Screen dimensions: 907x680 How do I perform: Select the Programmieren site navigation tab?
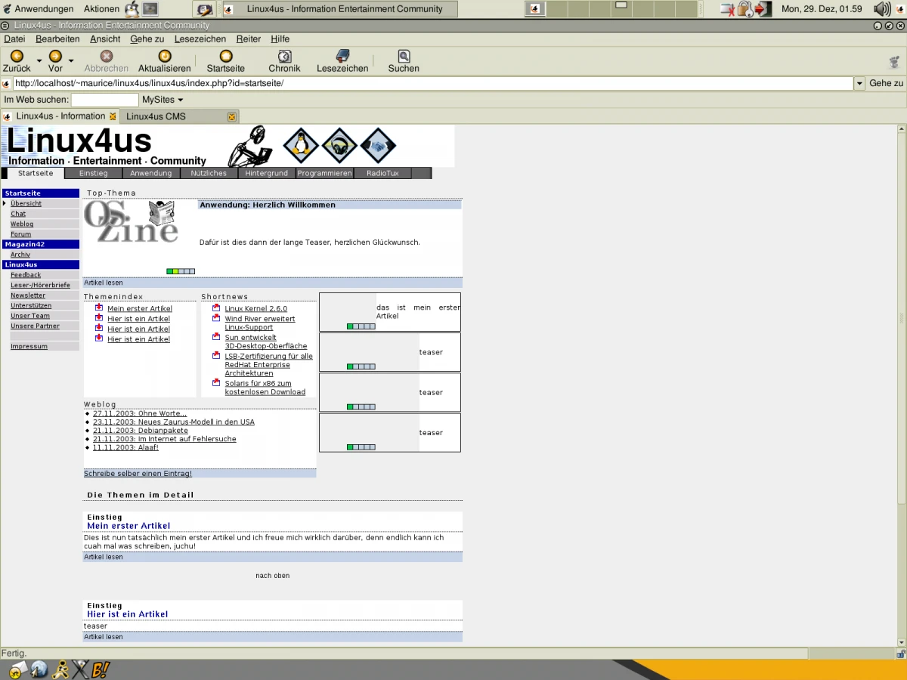point(324,173)
